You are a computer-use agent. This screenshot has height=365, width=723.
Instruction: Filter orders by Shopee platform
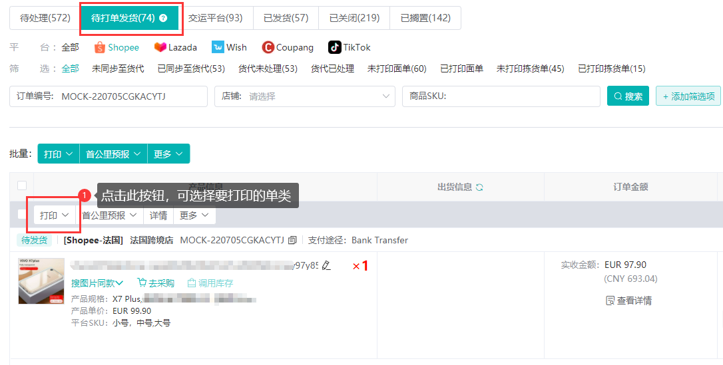coord(117,47)
